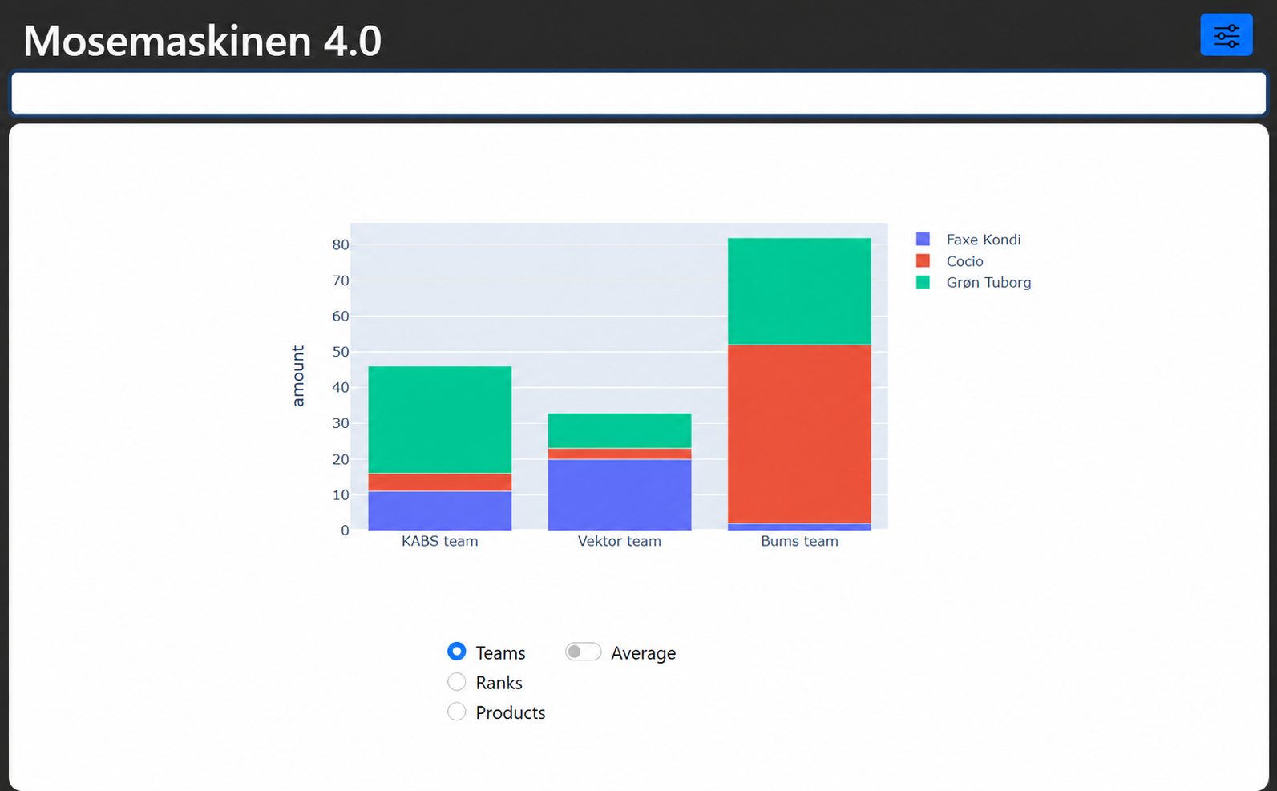Click the red Cocio segment of KABS team
This screenshot has width=1277, height=791.
click(x=440, y=482)
